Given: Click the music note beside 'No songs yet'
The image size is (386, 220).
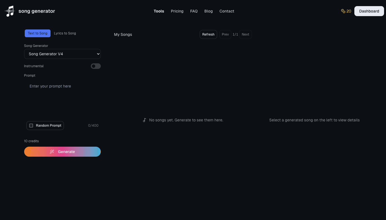Looking at the screenshot, I should click(144, 120).
